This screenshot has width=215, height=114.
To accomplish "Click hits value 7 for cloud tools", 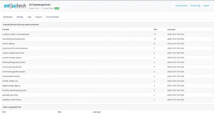I will pos(154,48).
